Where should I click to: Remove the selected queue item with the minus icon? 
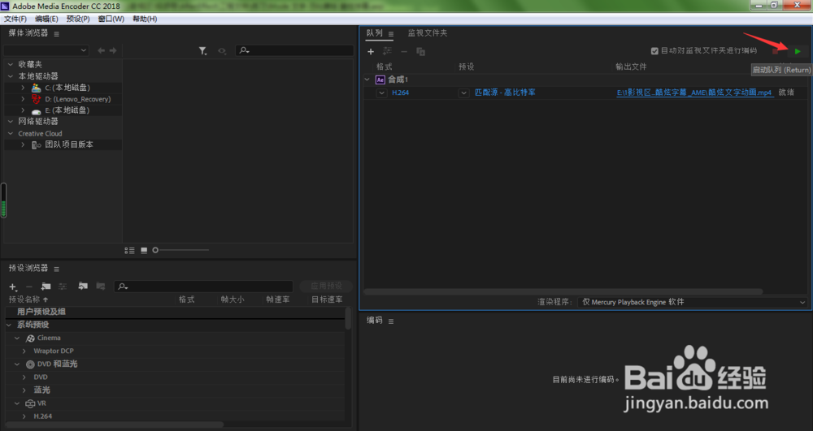pos(404,51)
